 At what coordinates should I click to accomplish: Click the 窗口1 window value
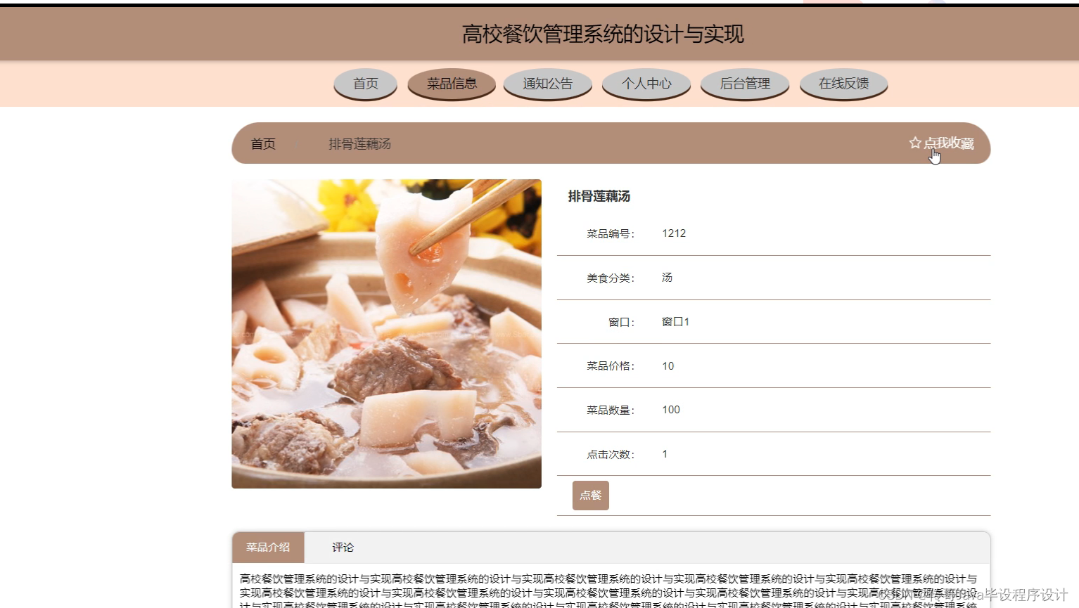(675, 321)
